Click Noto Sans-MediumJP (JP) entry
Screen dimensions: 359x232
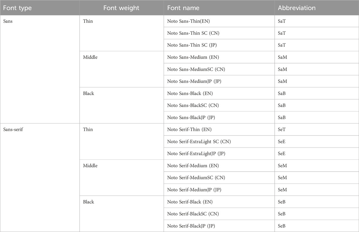[x=194, y=81]
